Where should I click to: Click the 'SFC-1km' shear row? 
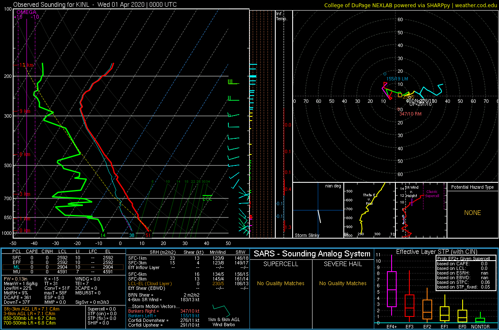188,258
